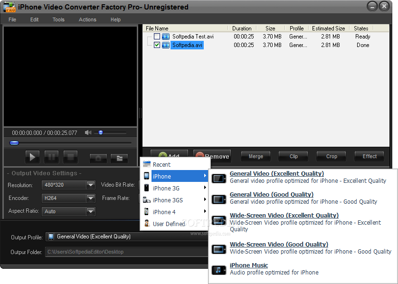
Task: Click the iPhone 4 device icon
Action: click(146, 211)
